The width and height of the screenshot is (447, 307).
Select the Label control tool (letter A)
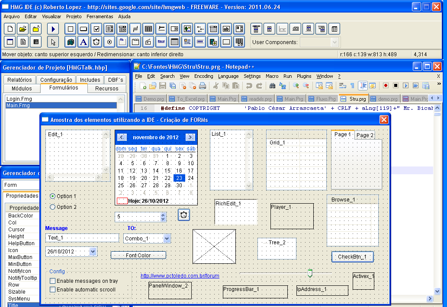(84, 42)
